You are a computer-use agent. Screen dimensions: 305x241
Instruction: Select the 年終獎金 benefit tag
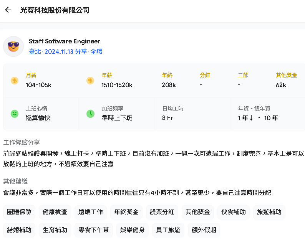click(126, 212)
